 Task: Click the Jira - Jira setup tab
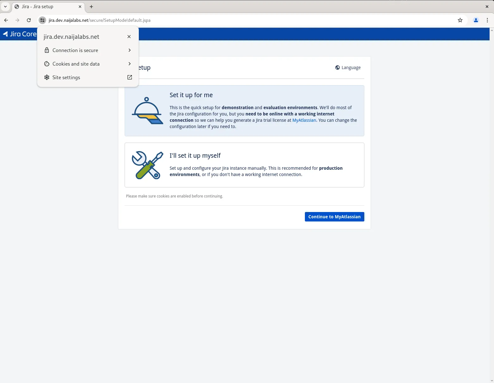[x=48, y=7]
